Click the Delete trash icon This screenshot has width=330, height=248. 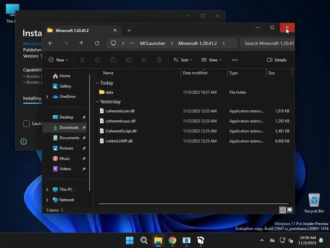pyautogui.click(x=160, y=60)
